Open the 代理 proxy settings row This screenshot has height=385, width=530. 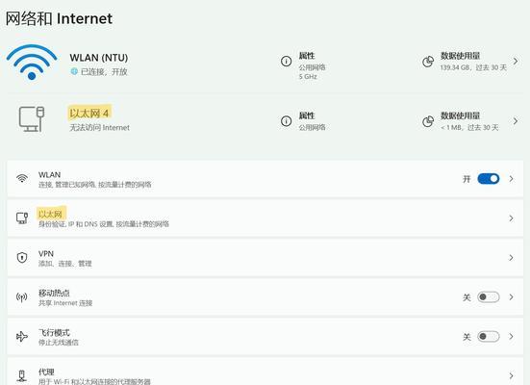pos(265,372)
